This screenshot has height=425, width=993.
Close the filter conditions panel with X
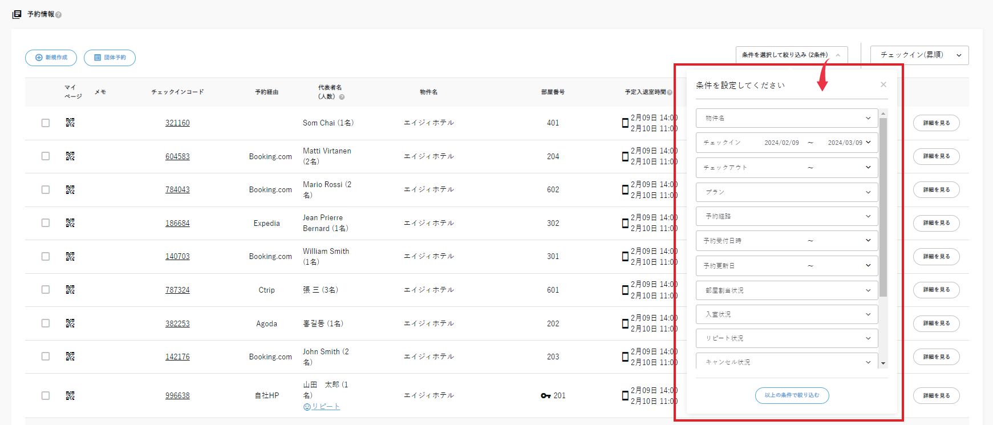883,85
